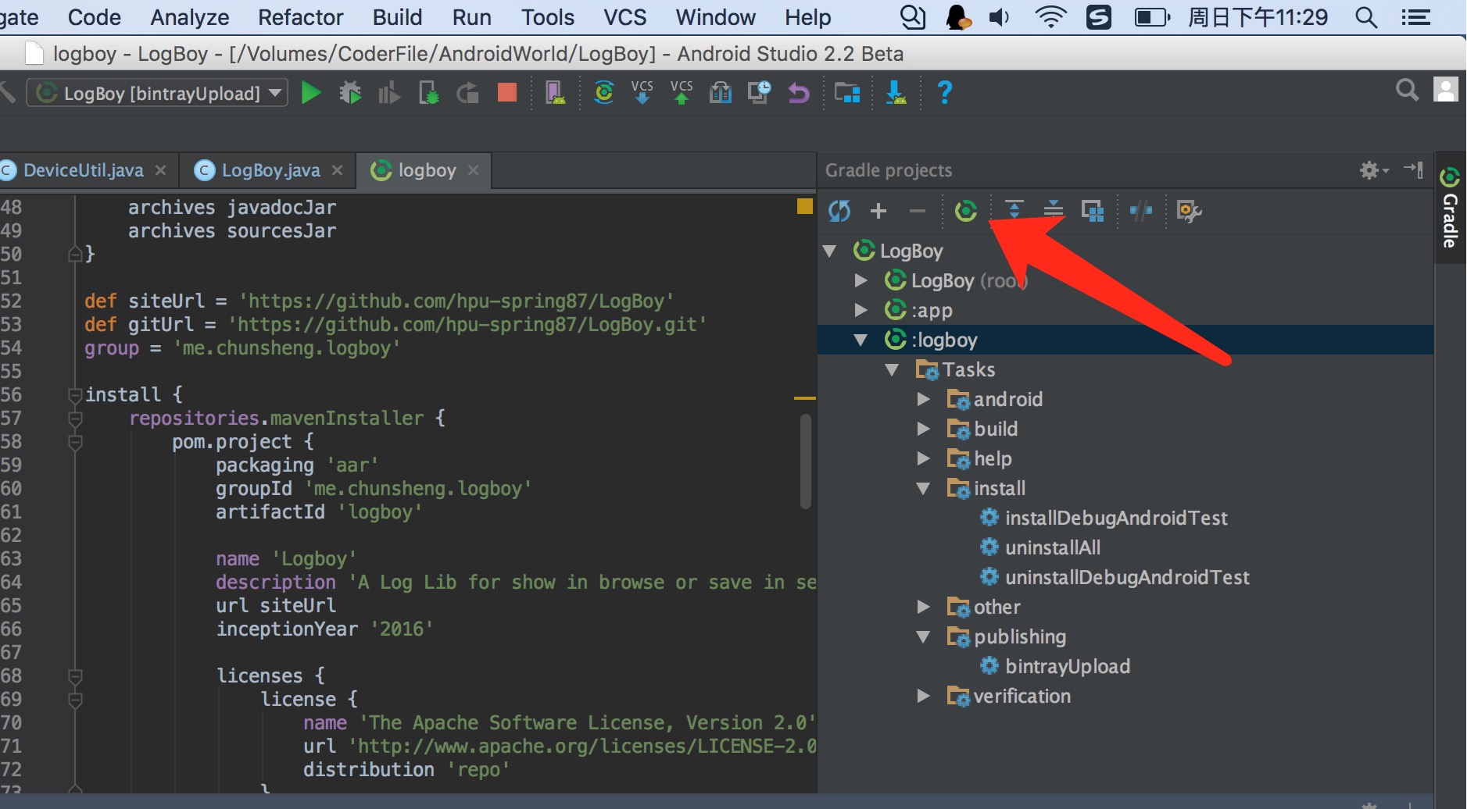Viewport: 1467px width, 809px height.
Task: Switch to the LogBoy.java tab
Action: point(270,170)
